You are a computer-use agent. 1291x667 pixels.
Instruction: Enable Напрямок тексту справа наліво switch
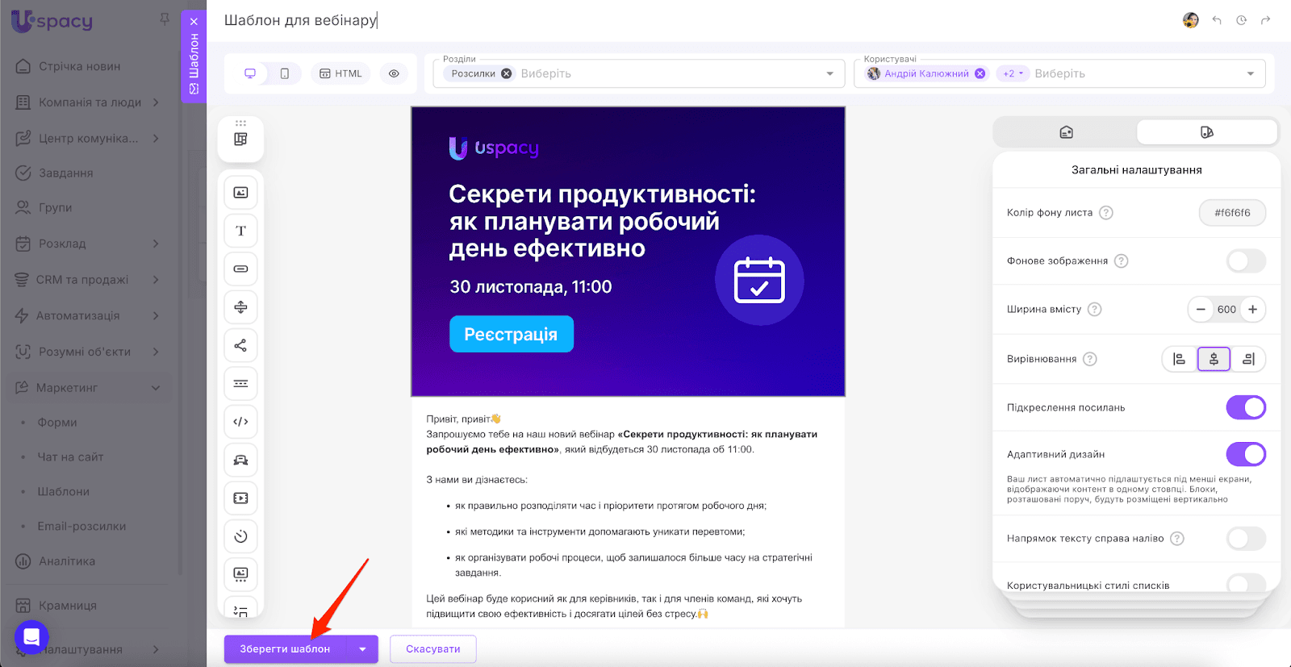pos(1246,538)
